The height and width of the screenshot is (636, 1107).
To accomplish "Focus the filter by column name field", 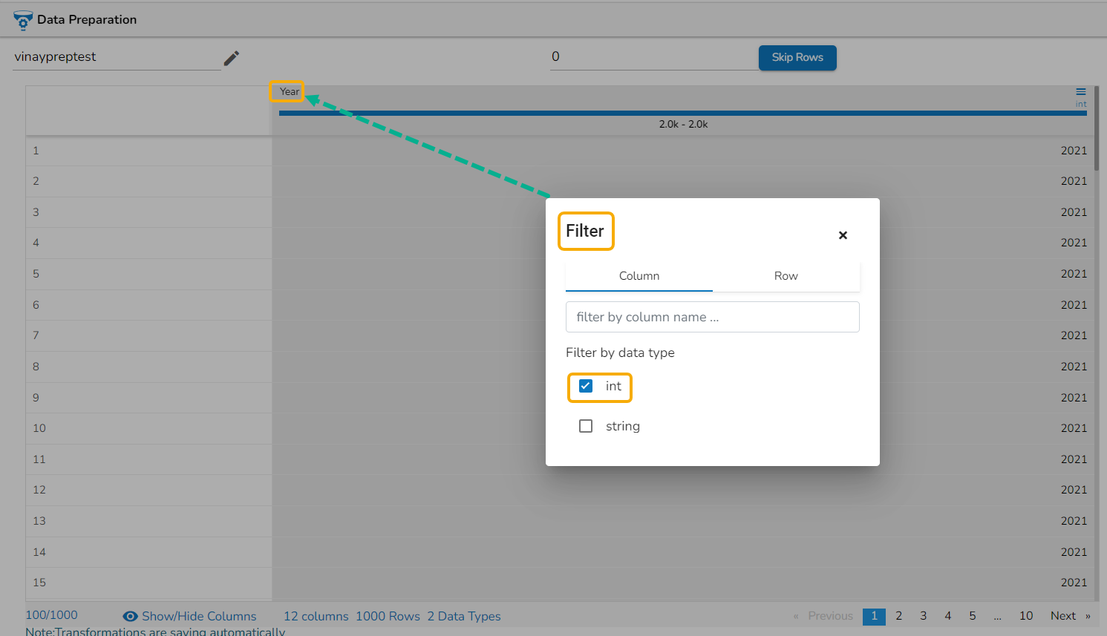I will pos(713,317).
